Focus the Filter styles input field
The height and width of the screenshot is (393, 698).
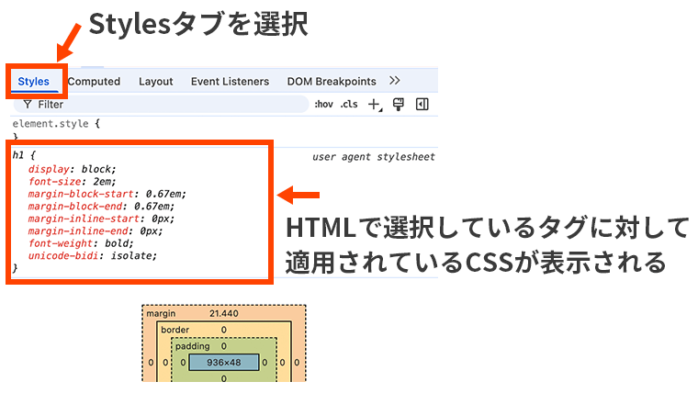click(x=161, y=104)
